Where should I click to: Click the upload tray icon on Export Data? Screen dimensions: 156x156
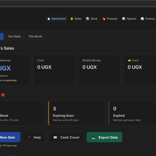(93, 138)
